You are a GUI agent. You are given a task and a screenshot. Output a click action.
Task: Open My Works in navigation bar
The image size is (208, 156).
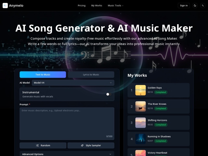click(x=96, y=5)
